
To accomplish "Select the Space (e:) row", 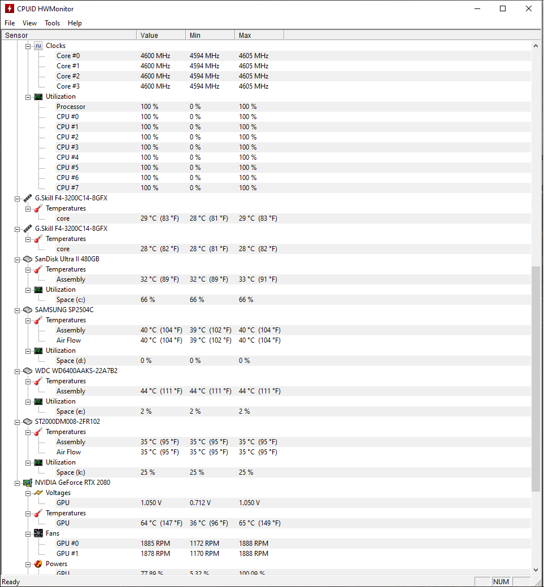I will tap(293, 411).
